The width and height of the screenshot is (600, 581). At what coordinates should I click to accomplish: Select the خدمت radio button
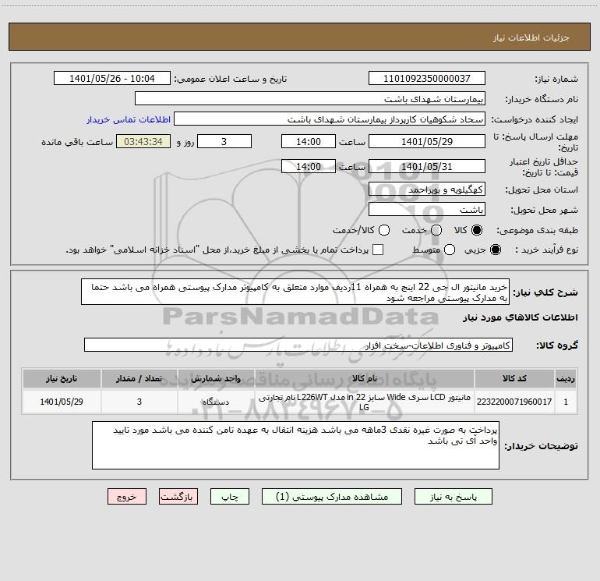pyautogui.click(x=436, y=230)
